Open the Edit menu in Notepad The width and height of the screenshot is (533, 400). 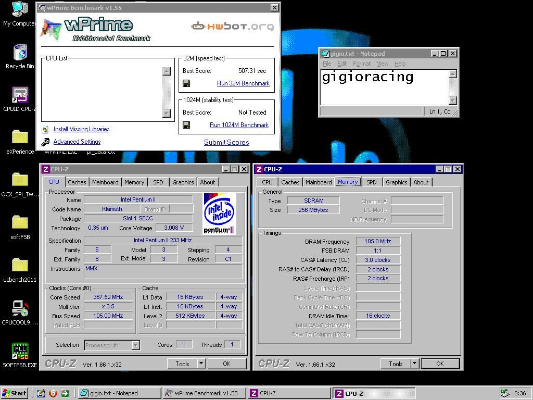pyautogui.click(x=342, y=64)
